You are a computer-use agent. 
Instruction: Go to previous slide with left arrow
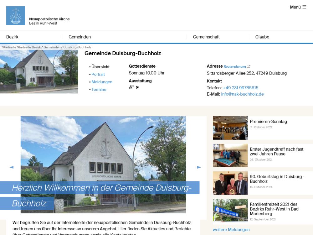[x=12, y=167]
